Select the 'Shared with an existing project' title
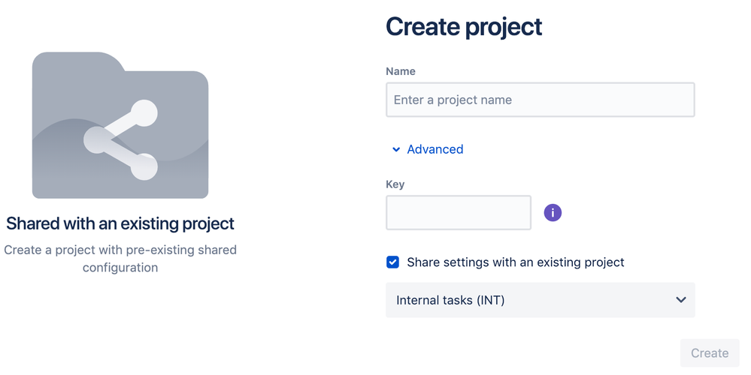The width and height of the screenshot is (751, 375). pyautogui.click(x=120, y=223)
